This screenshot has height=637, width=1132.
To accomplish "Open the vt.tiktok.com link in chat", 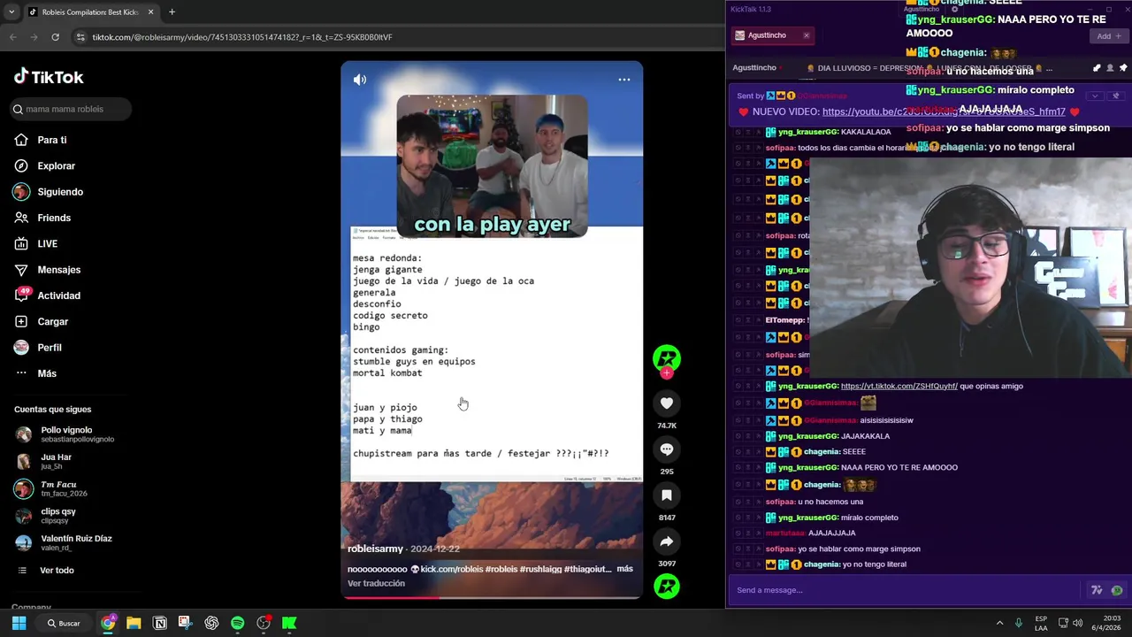I will click(899, 386).
